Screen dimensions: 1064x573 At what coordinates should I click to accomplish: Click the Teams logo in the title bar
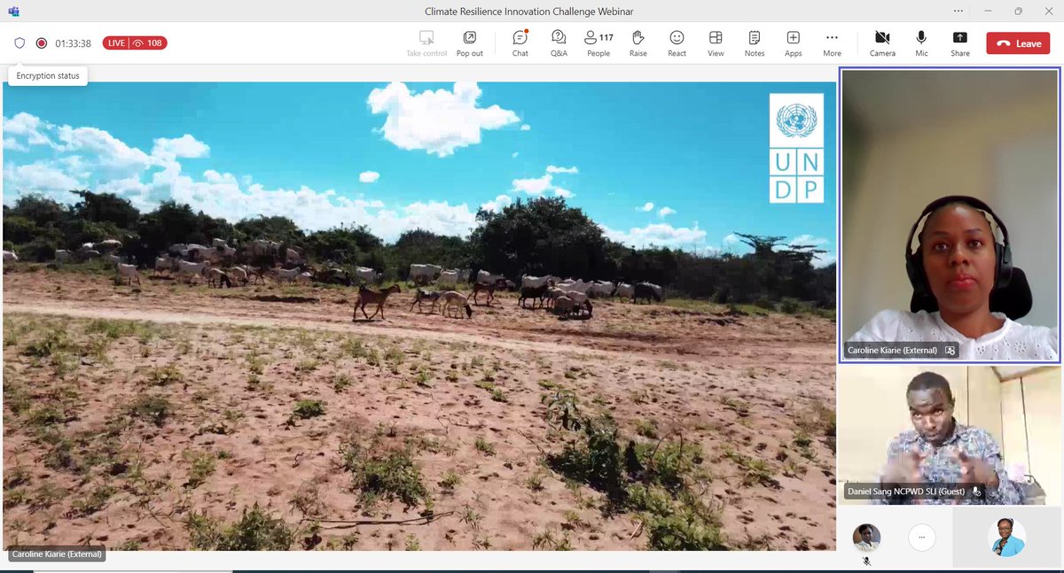[13, 12]
